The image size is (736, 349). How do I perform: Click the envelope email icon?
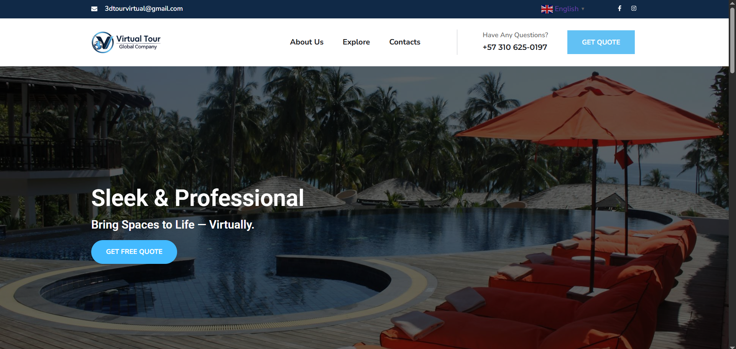(94, 9)
